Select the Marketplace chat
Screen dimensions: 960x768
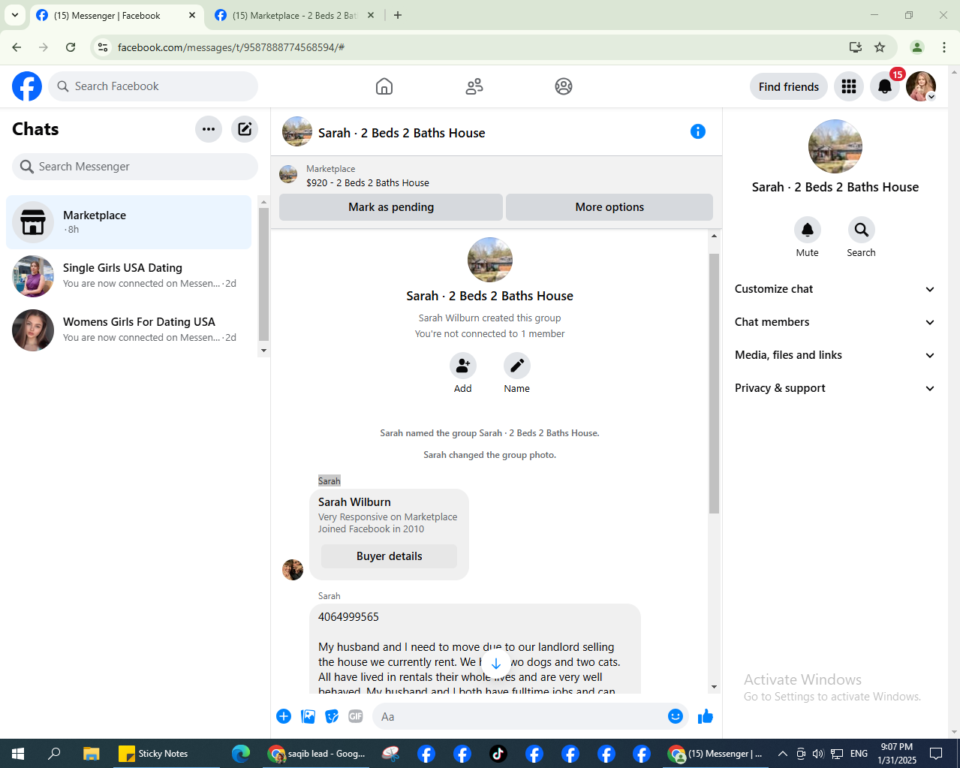129,222
